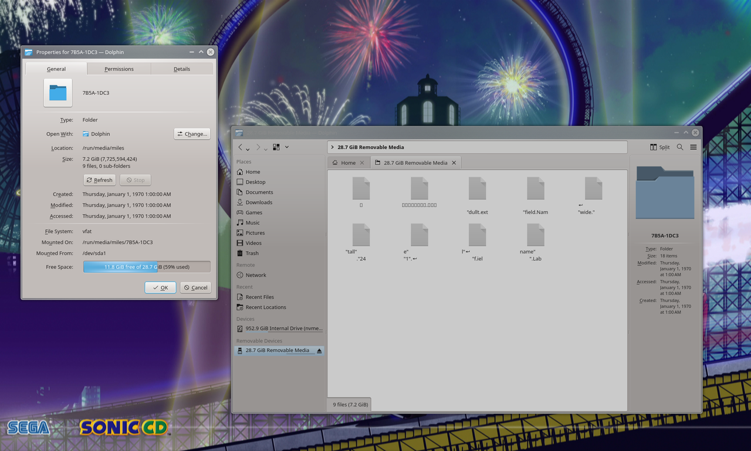The height and width of the screenshot is (451, 751).
Task: Open Documents in Places panel
Action: tap(279, 192)
